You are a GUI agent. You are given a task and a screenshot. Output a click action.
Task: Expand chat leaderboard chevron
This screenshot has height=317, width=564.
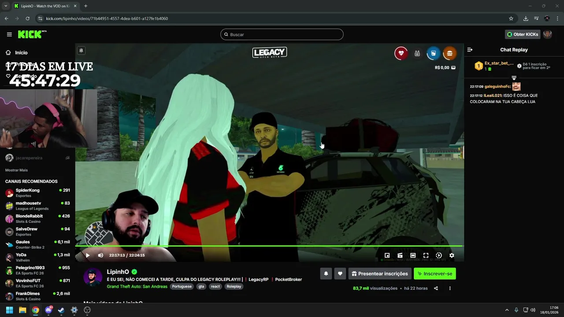coord(514,77)
